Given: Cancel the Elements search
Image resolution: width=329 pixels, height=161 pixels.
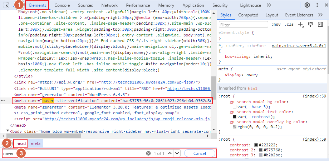Looking at the screenshot, I should pyautogui.click(x=200, y=154).
